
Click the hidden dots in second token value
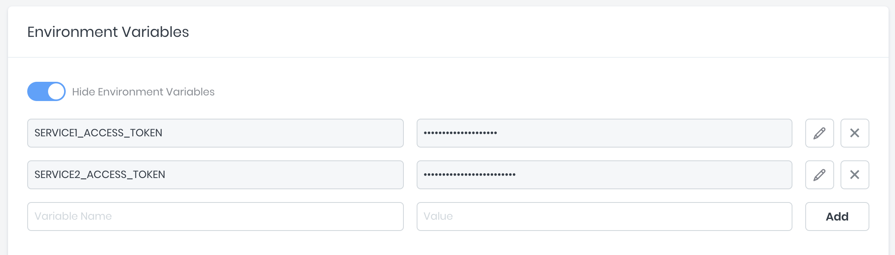(470, 175)
